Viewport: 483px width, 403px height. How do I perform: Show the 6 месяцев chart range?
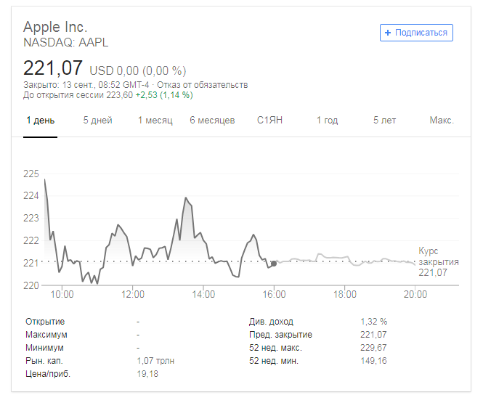[x=212, y=120]
